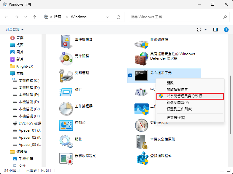Toggle the preview pane icon
This screenshot has height=174, width=233.
click(215, 30)
